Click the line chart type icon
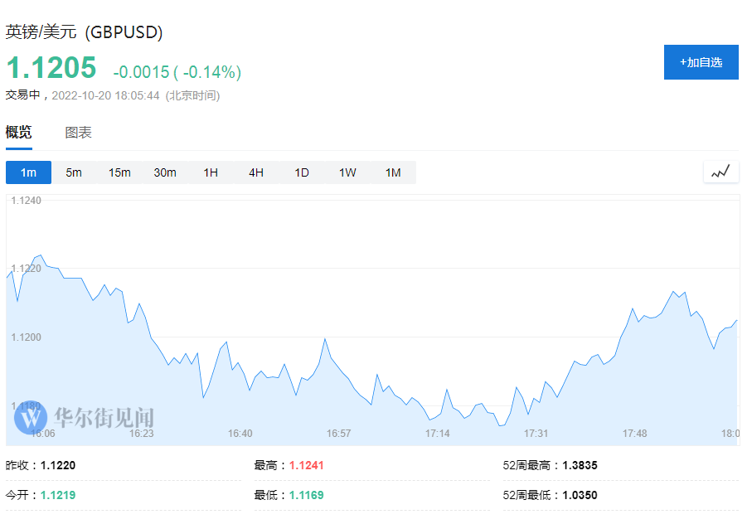 coord(720,172)
